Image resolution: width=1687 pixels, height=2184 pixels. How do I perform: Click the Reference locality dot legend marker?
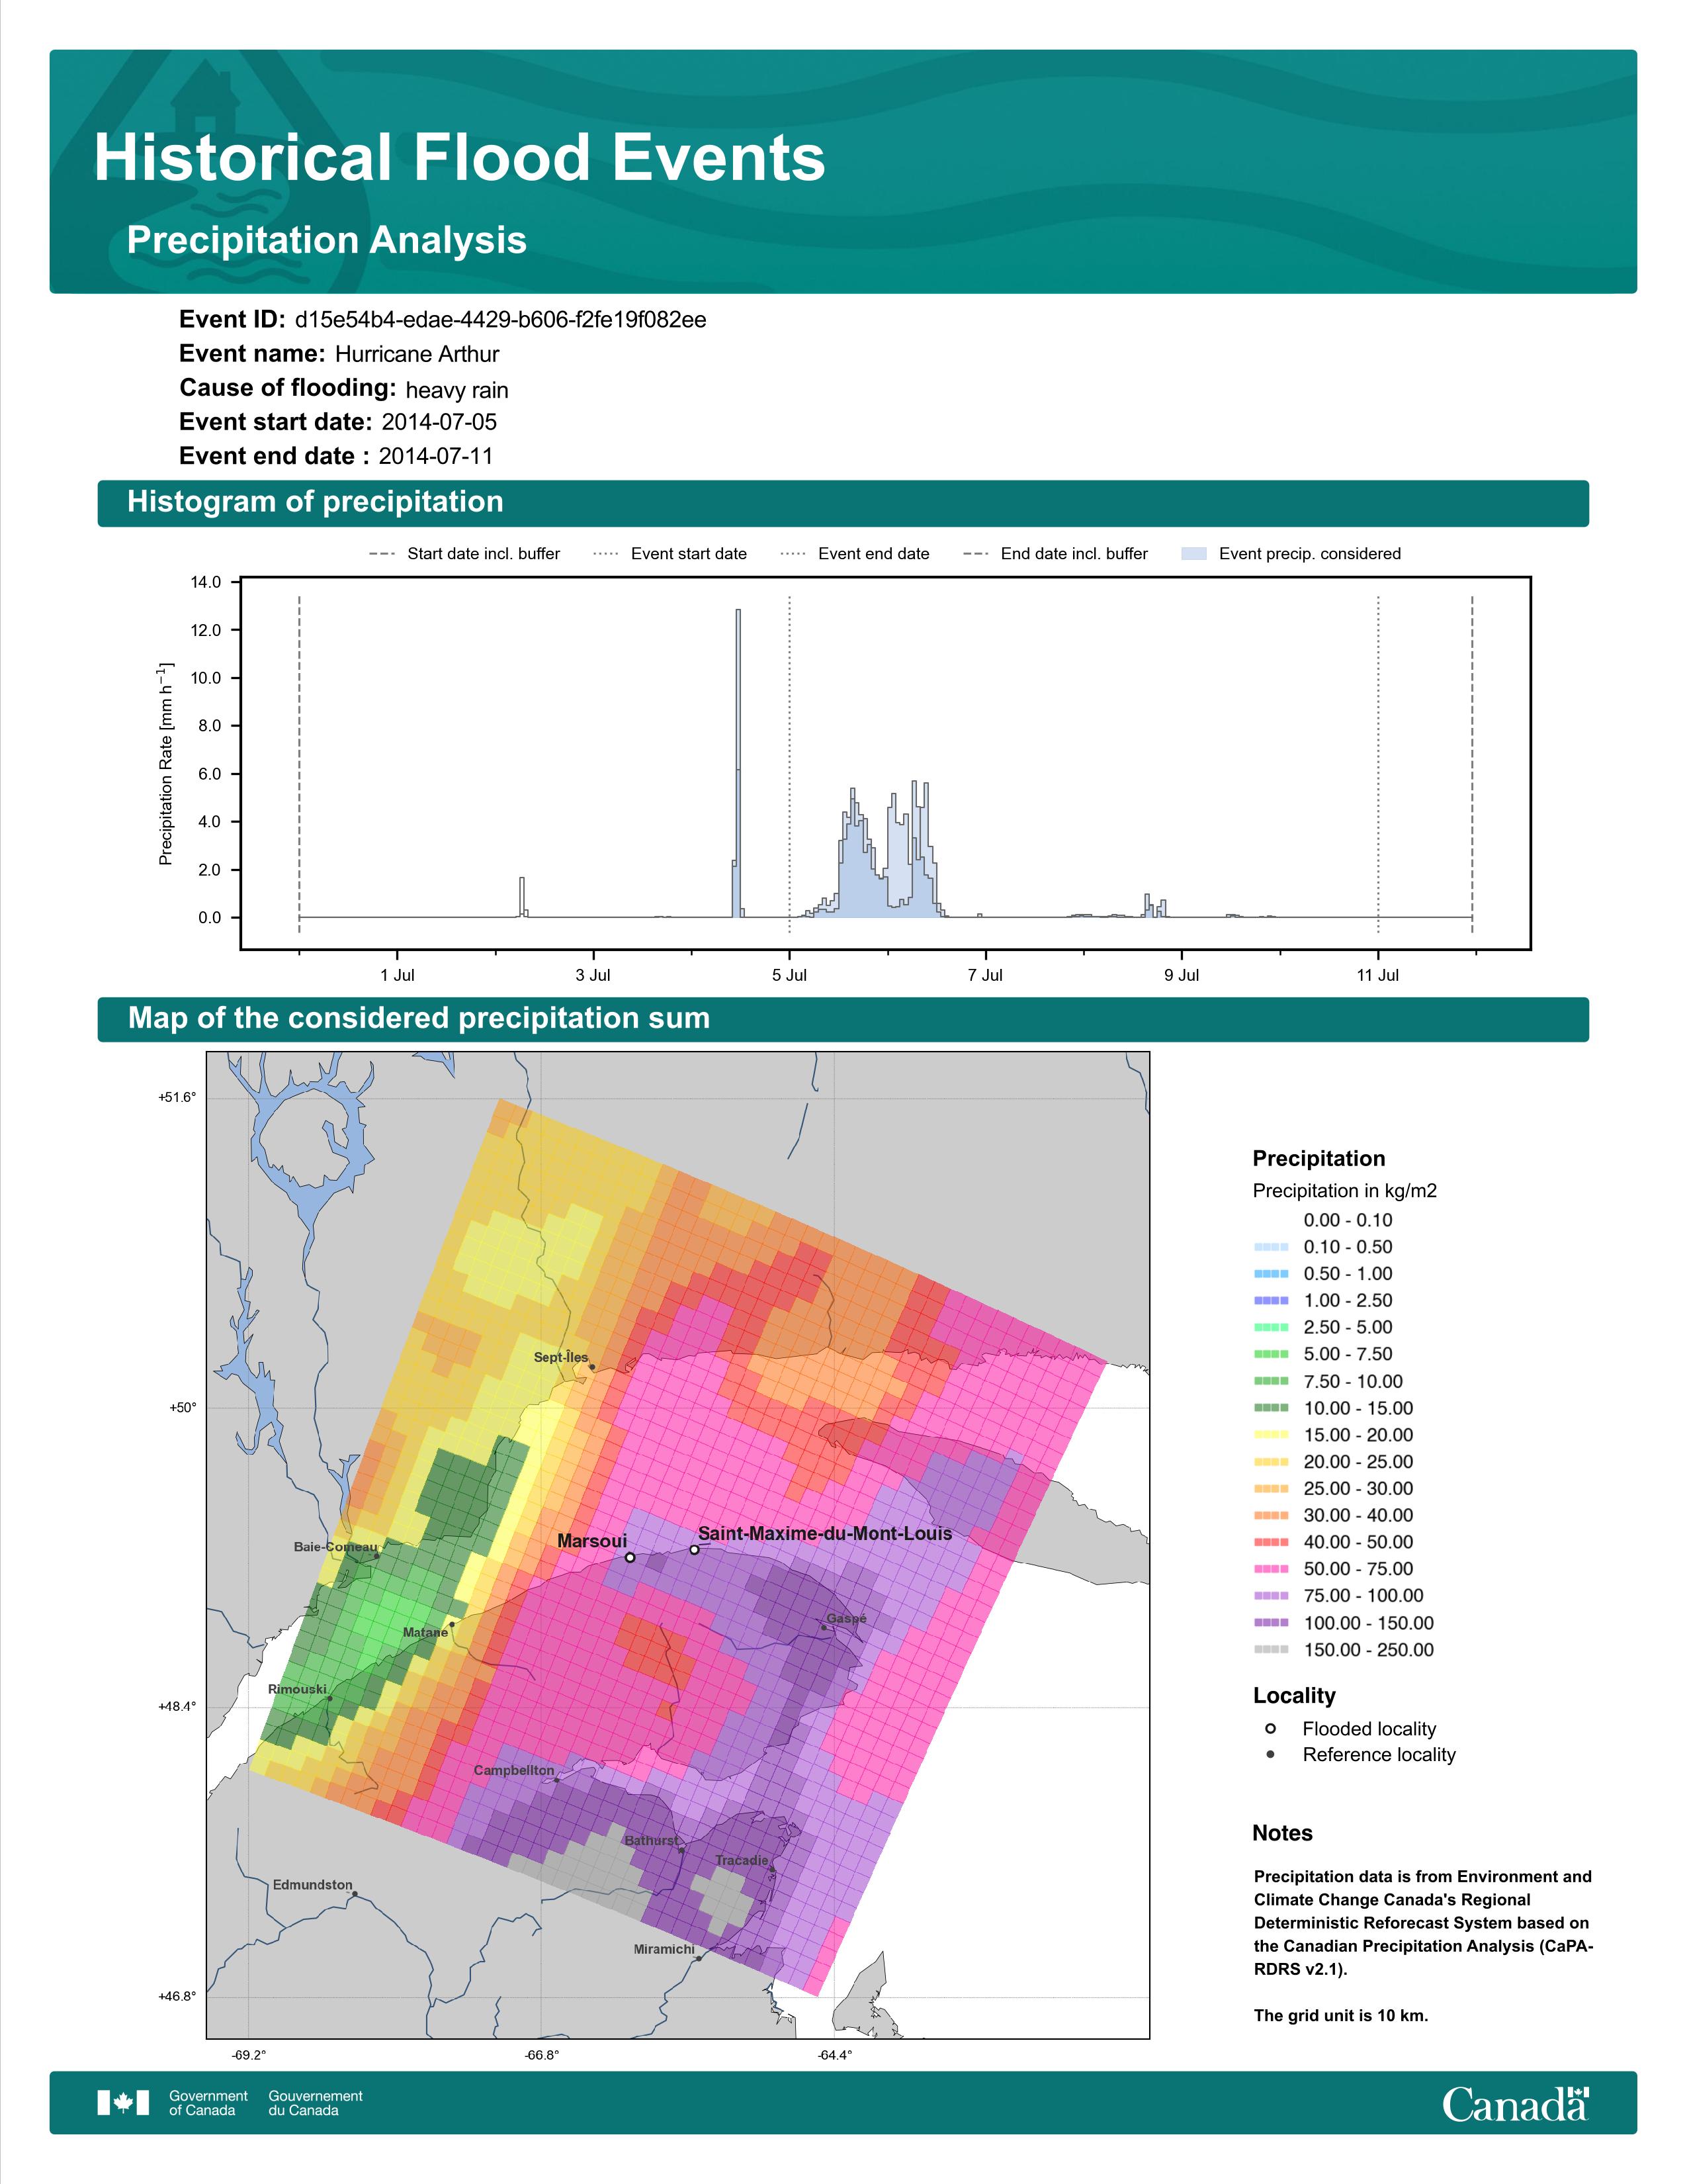(1270, 1754)
